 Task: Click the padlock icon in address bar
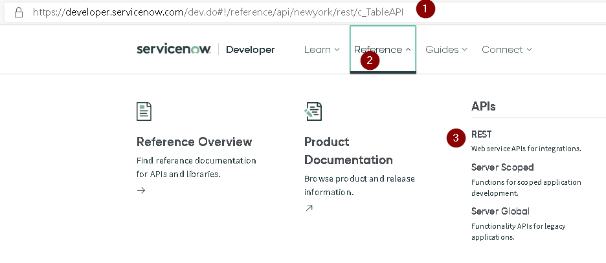point(19,13)
